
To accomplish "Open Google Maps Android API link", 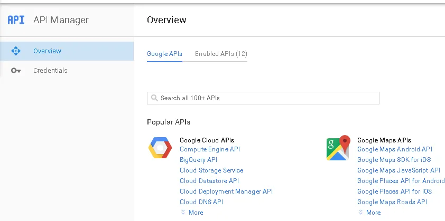I will (x=395, y=149).
